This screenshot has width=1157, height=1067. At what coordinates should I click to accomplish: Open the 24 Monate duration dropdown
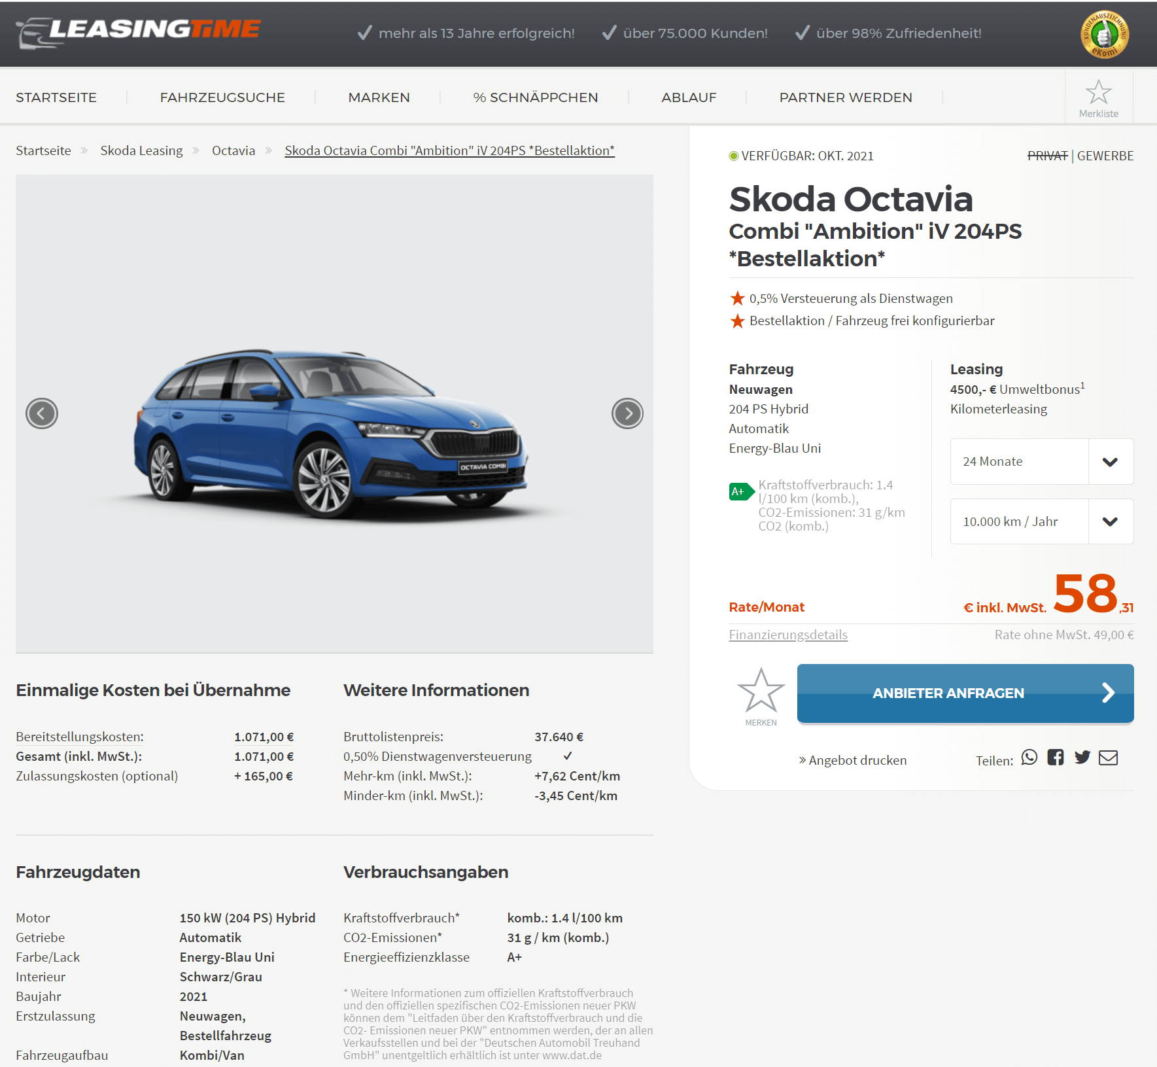tap(1042, 461)
